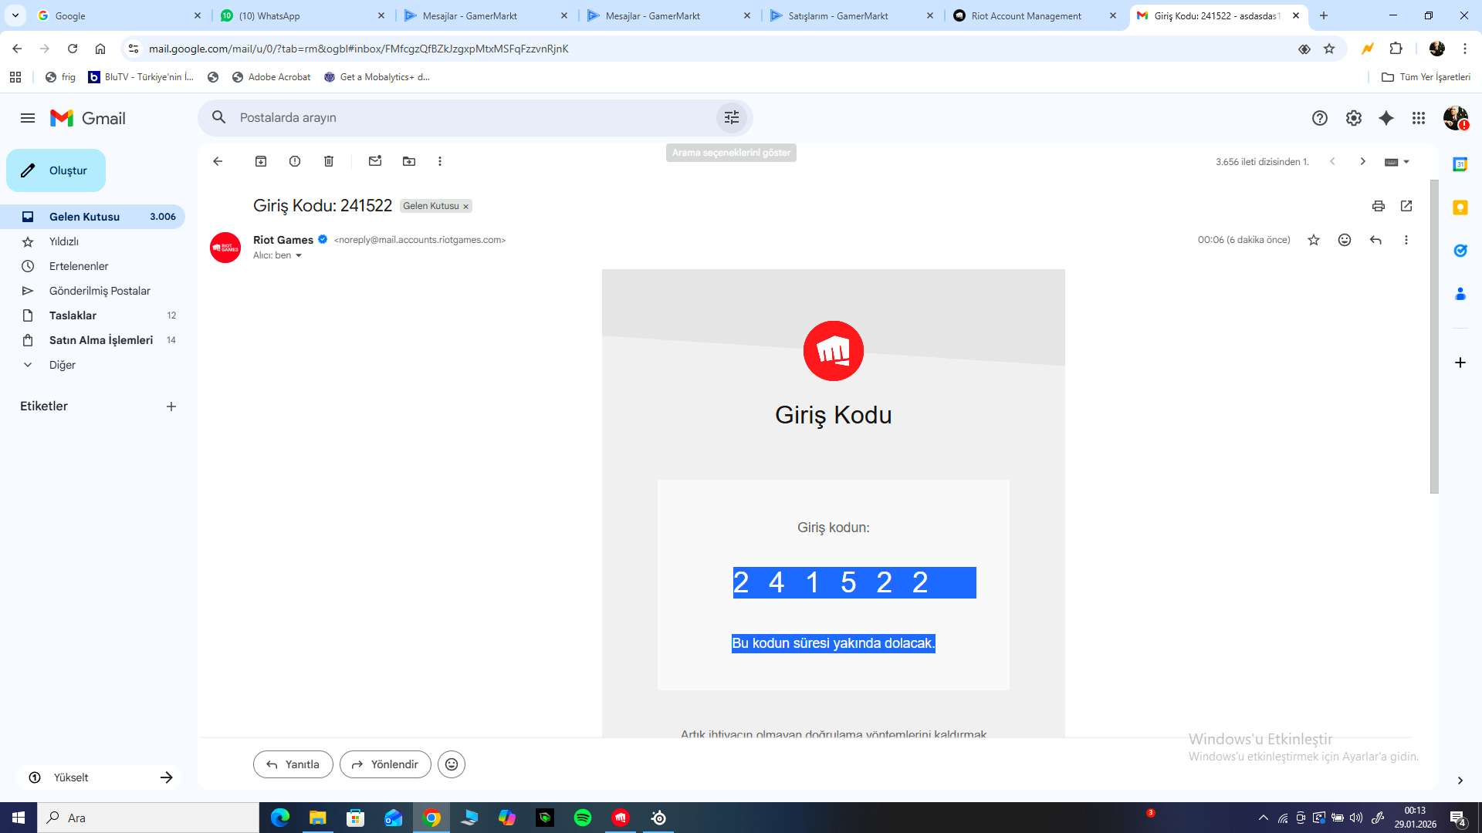
Task: Reply using the arrow icon in message header
Action: pyautogui.click(x=1375, y=240)
